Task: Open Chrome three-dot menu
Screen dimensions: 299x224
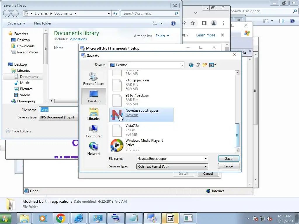Action: pyautogui.click(x=223, y=23)
